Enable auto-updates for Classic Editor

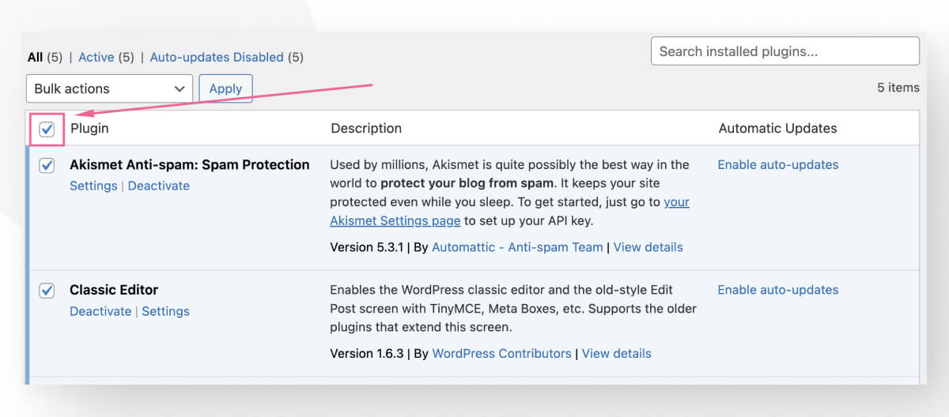(x=778, y=290)
